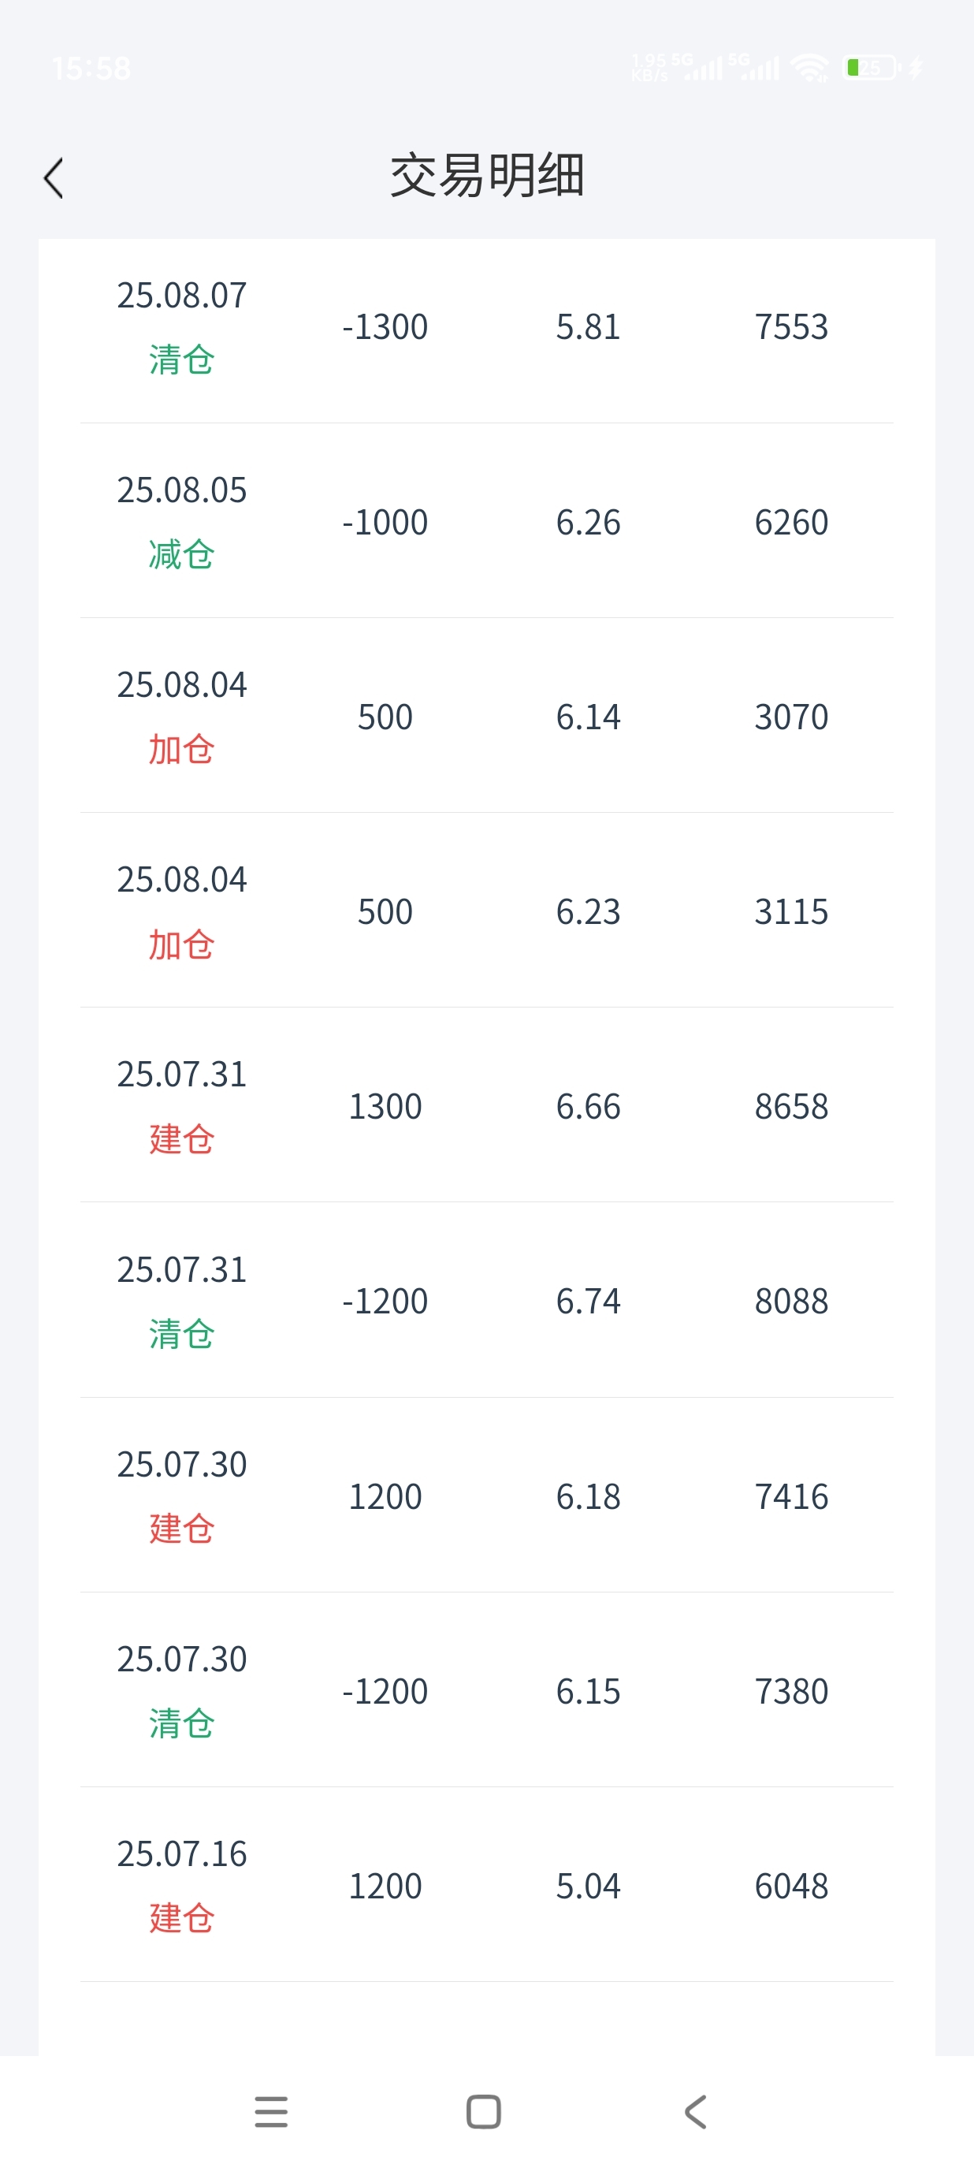Open the Android recent apps menu icon
This screenshot has height=2168, width=974.
(x=271, y=2110)
